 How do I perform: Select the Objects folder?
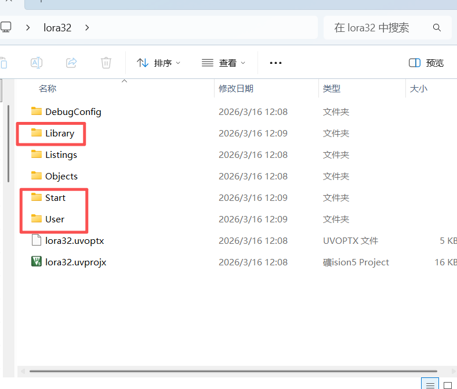[x=61, y=177]
